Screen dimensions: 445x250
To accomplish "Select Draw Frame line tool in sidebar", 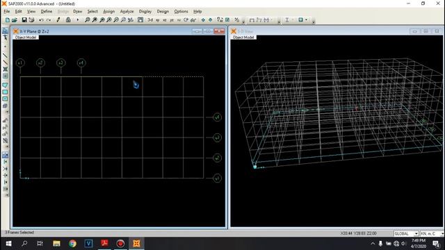I will coord(5,56).
